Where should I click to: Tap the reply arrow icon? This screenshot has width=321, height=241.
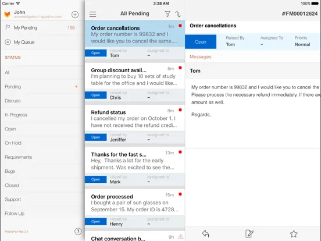[x=206, y=233]
